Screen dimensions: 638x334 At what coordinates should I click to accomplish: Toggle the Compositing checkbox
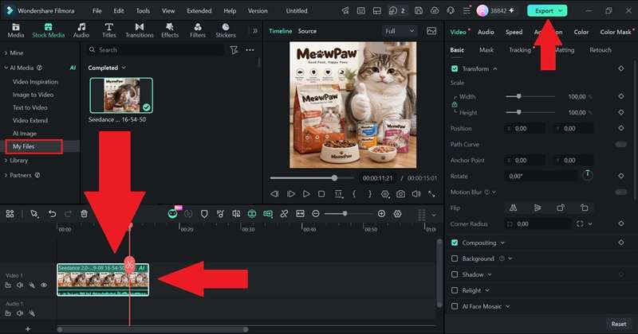(x=455, y=243)
